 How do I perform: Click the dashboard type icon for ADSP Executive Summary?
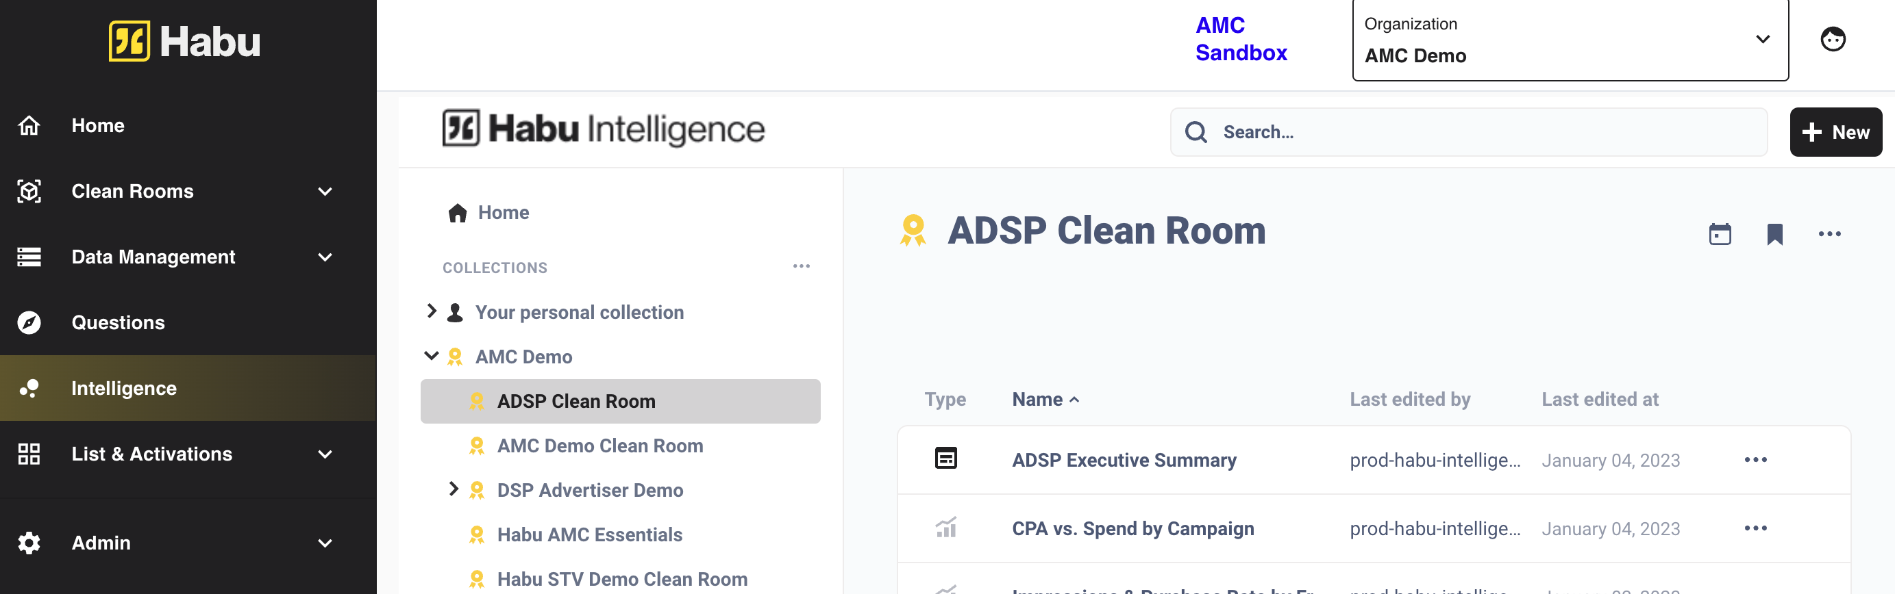945,459
